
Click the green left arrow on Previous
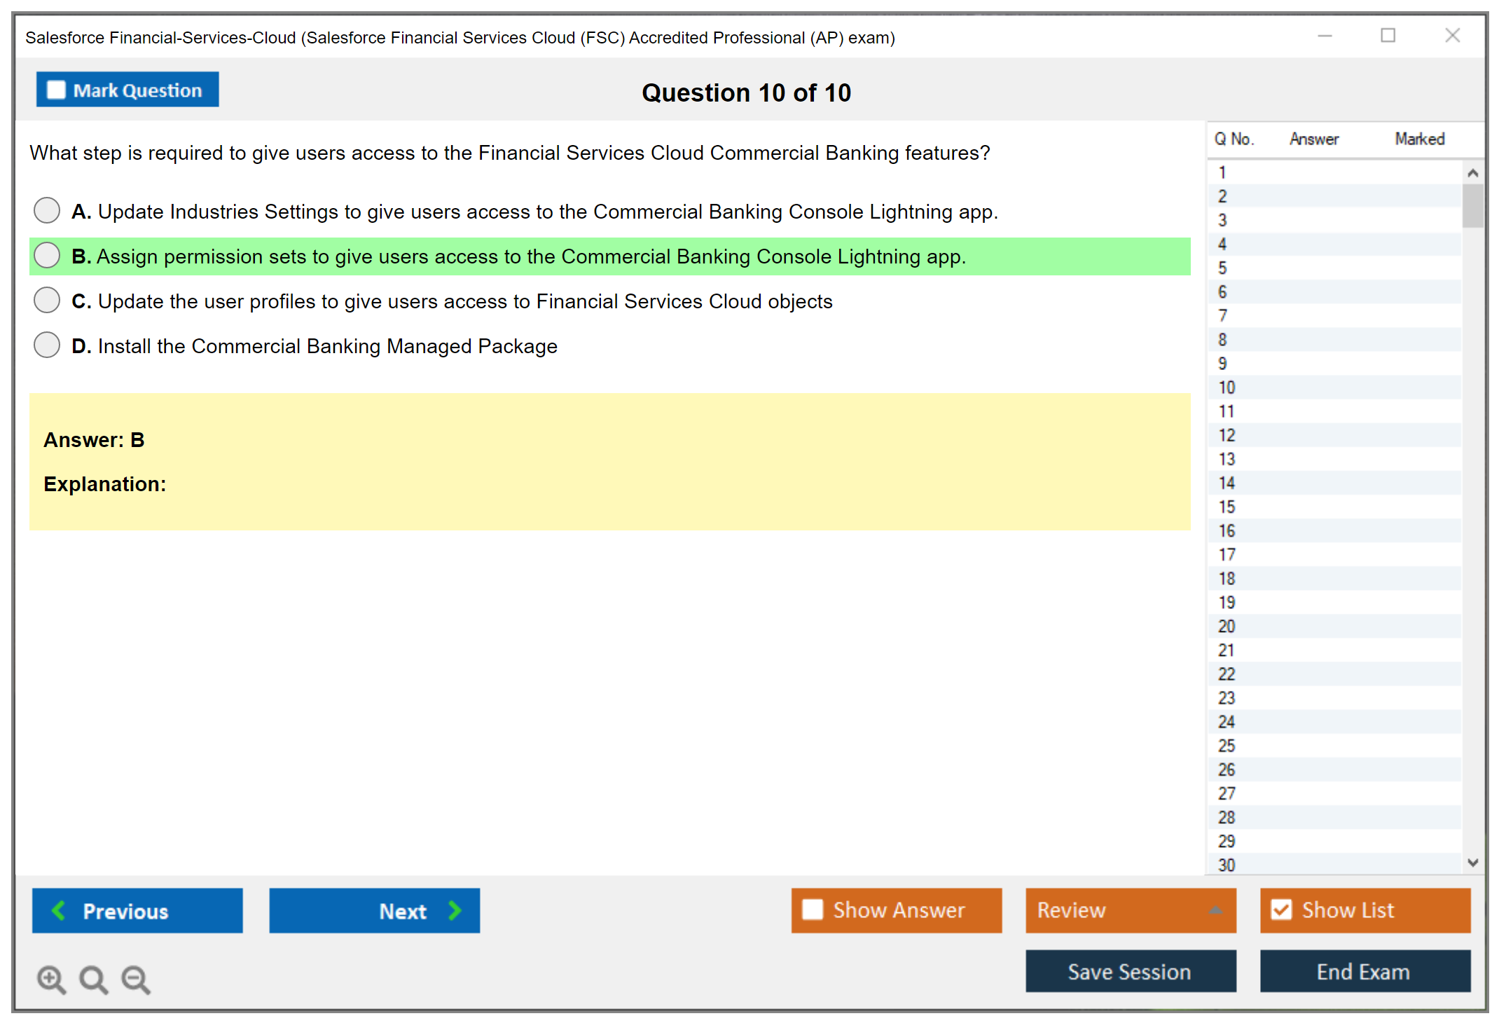pyautogui.click(x=59, y=910)
